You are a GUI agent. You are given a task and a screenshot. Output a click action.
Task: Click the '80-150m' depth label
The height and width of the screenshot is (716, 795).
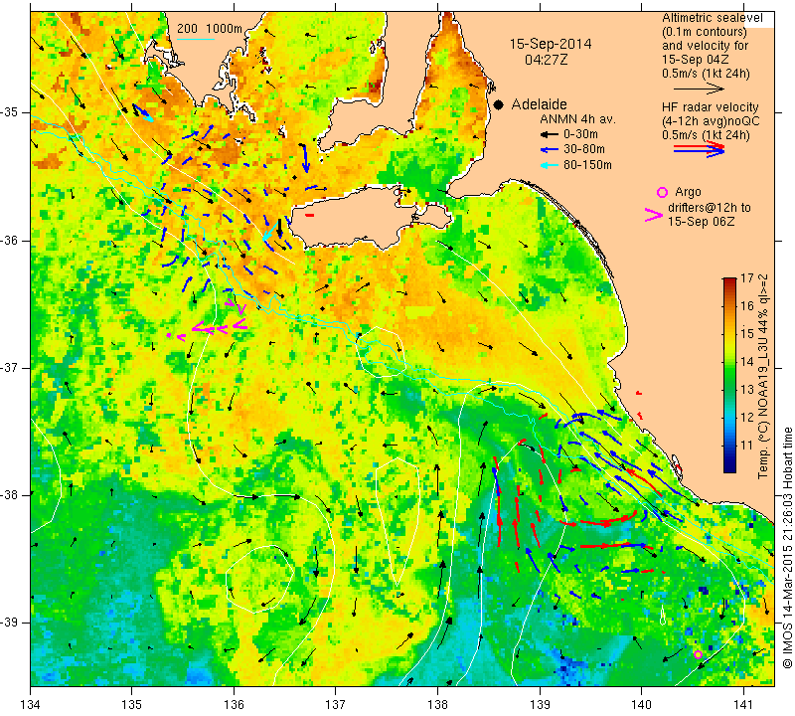(587, 165)
